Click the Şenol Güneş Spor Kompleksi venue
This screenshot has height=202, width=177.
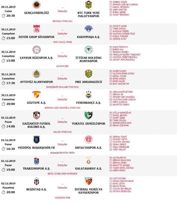[x=63, y=174]
